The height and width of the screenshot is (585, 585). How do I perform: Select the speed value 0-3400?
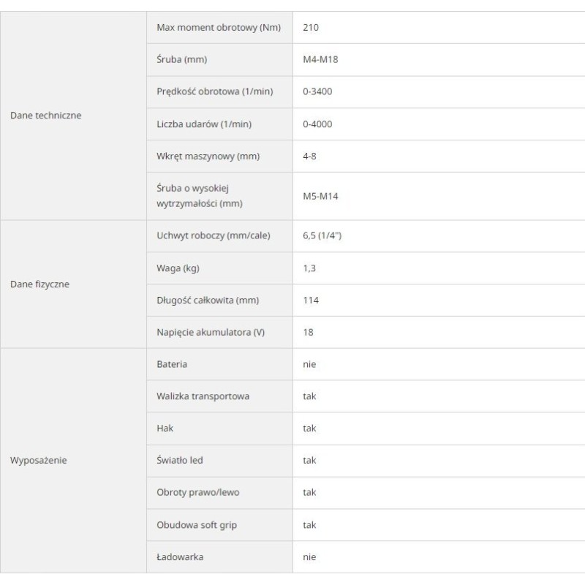tap(317, 92)
